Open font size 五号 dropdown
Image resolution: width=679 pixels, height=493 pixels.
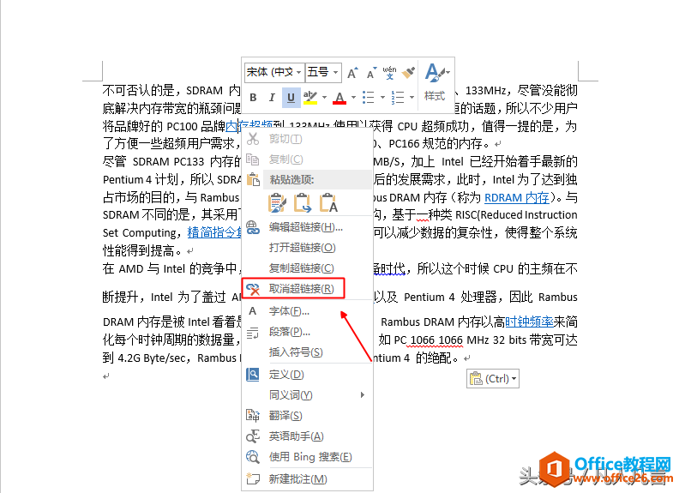pos(335,72)
